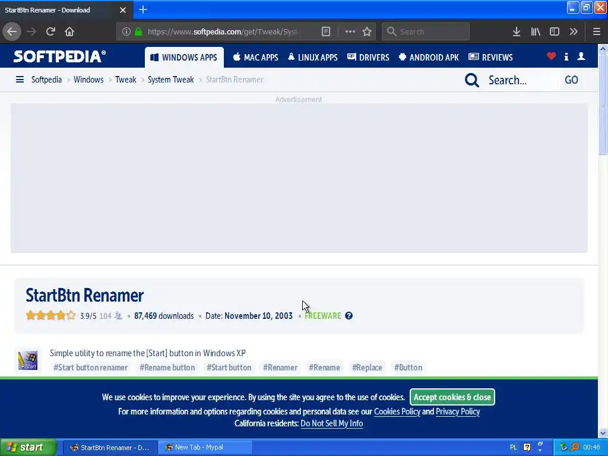Click the URL address field
The image size is (608, 456).
coord(223,31)
